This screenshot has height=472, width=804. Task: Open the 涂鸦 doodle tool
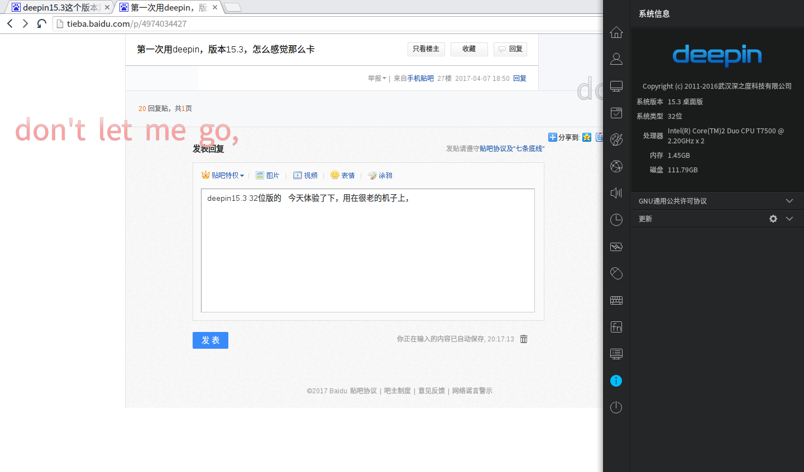(380, 175)
